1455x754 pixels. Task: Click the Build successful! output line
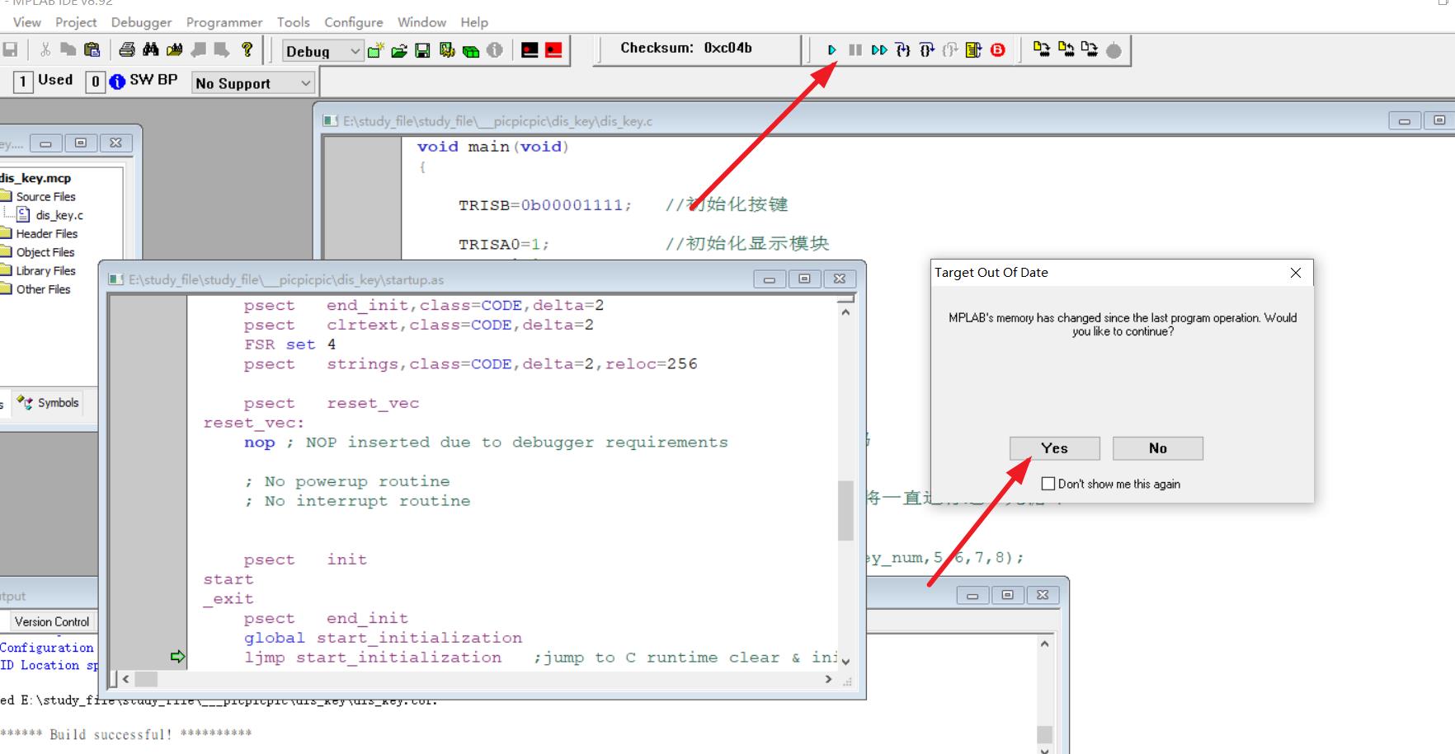126,734
